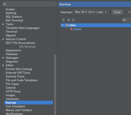Select the Delete action in keymap tree
Screen dimensions: 131x115
click(77, 29)
